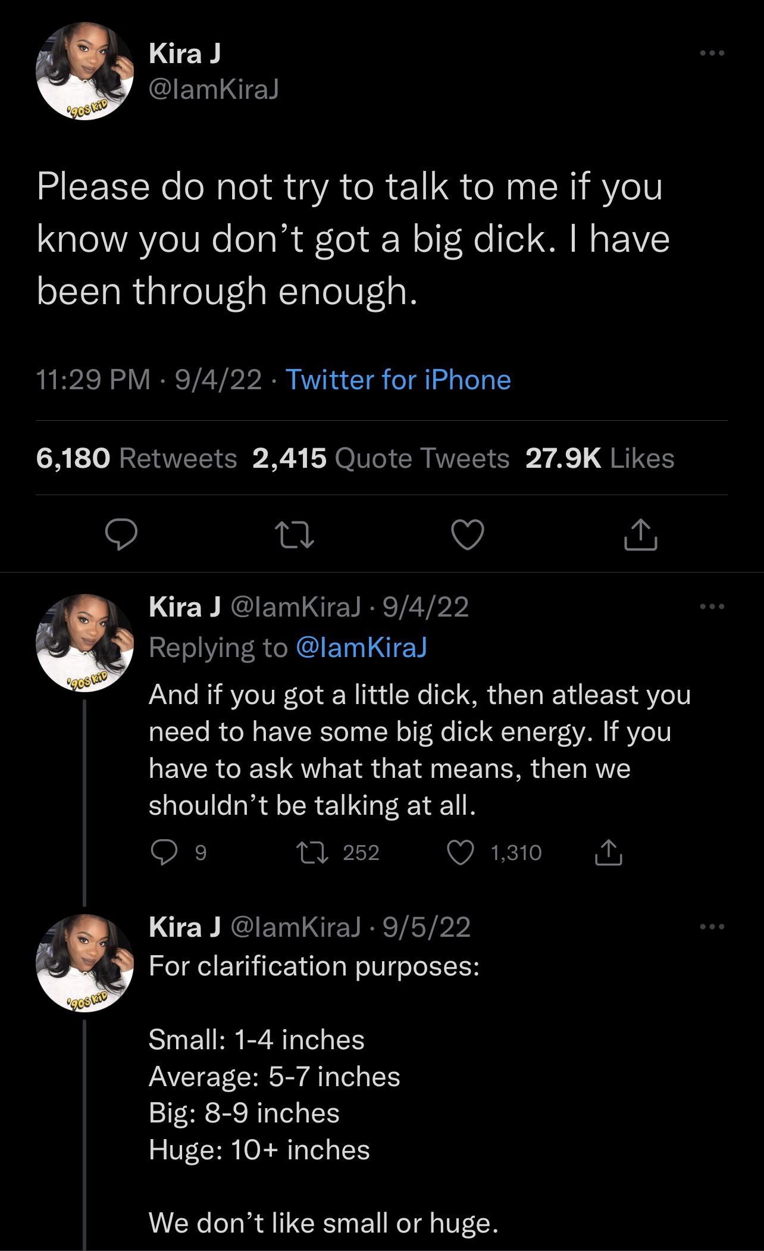Open more options for the main tweet
Screen dimensions: 764x1251
coord(712,54)
